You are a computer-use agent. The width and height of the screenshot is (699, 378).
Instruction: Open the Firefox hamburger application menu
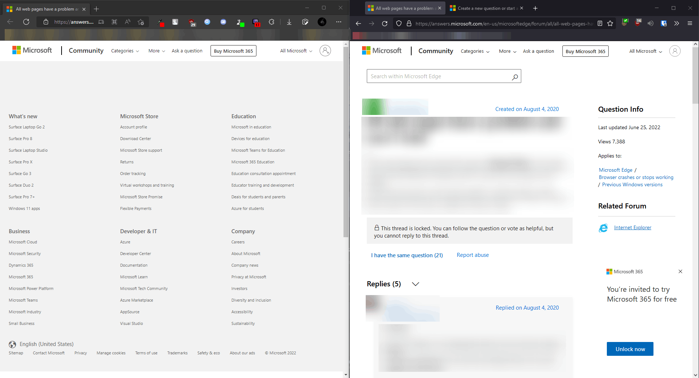(x=690, y=23)
